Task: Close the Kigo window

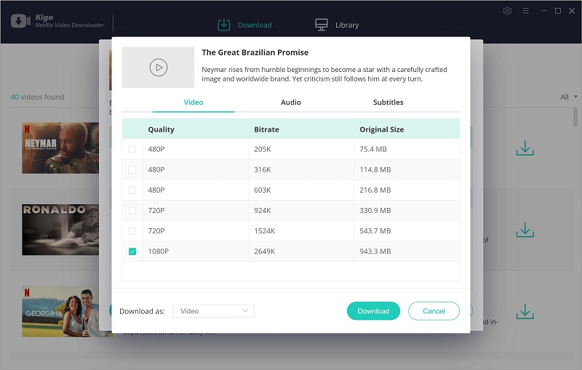Action: (572, 11)
